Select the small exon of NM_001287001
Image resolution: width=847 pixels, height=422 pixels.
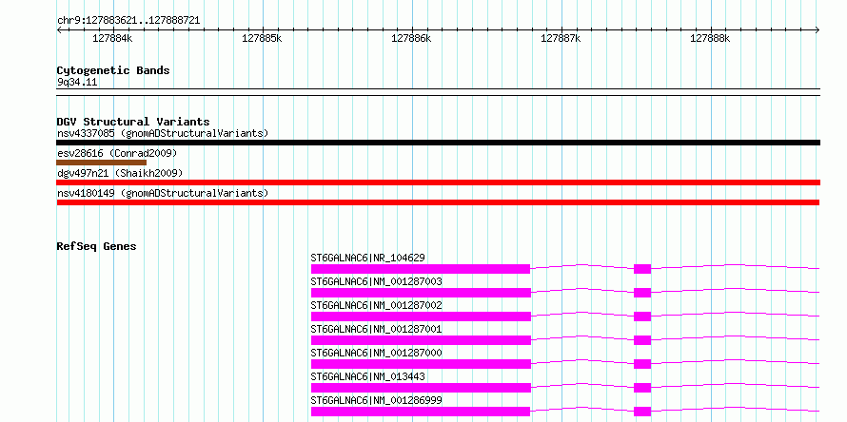(x=642, y=340)
